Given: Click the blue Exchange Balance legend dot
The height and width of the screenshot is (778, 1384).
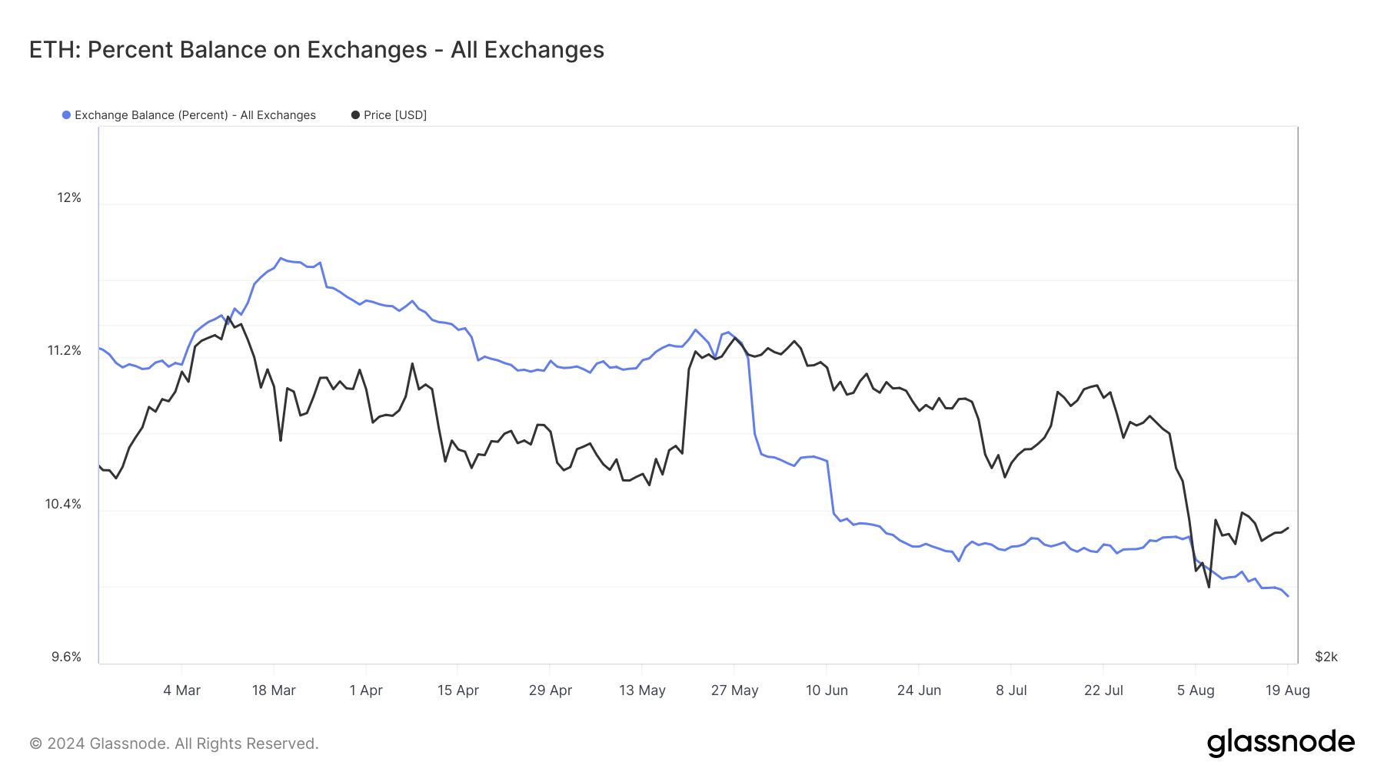Looking at the screenshot, I should coord(67,115).
